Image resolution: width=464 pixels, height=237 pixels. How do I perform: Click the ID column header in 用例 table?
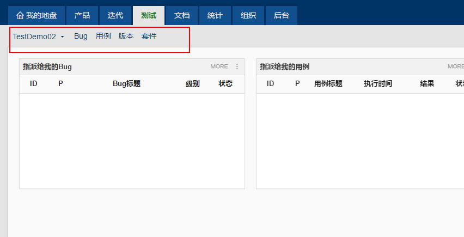(270, 84)
